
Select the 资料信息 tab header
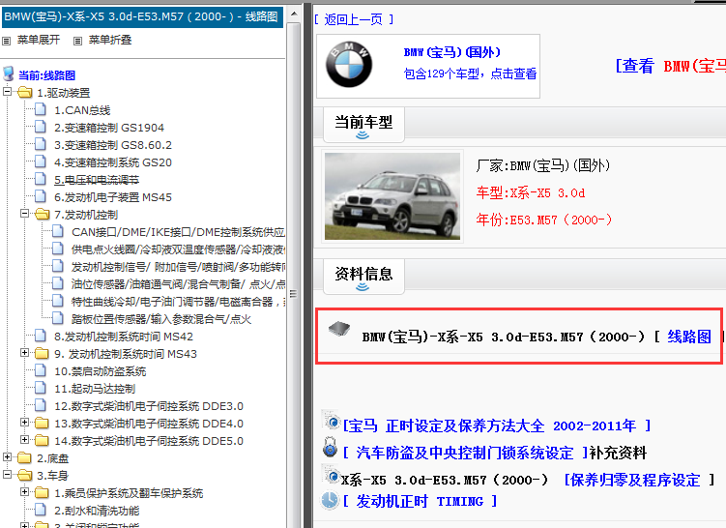tap(363, 276)
